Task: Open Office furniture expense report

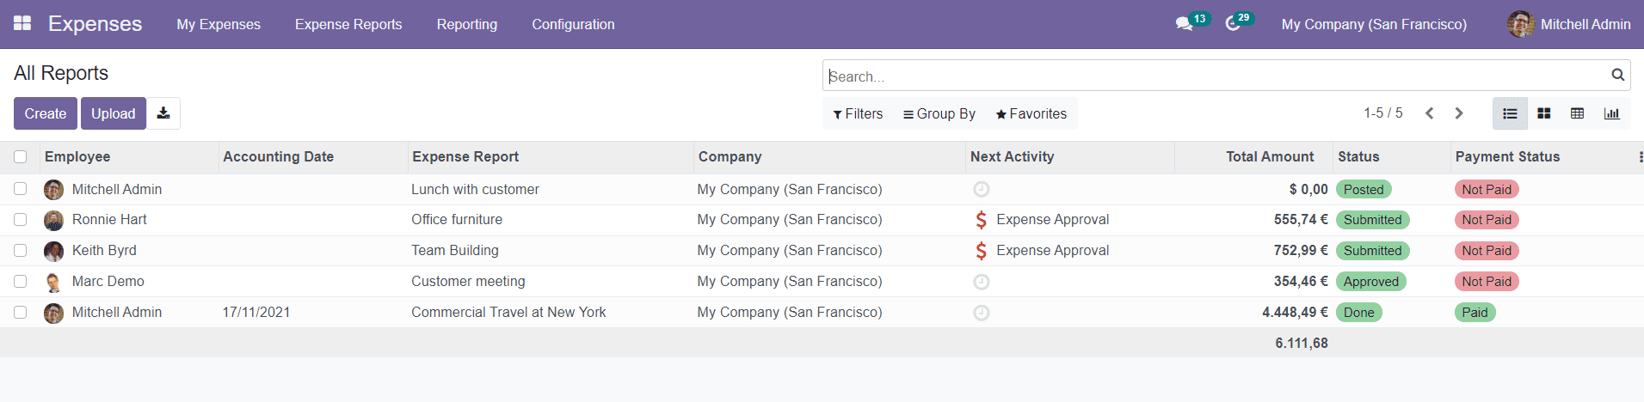Action: (457, 220)
